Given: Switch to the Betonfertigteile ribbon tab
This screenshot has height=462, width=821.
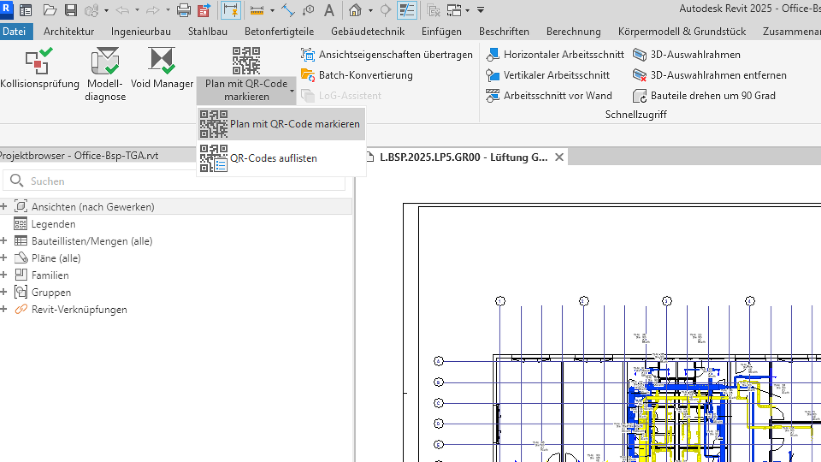Looking at the screenshot, I should pos(279,31).
